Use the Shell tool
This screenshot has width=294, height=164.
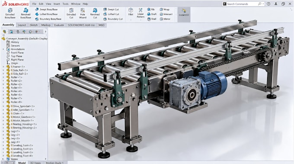152,19
